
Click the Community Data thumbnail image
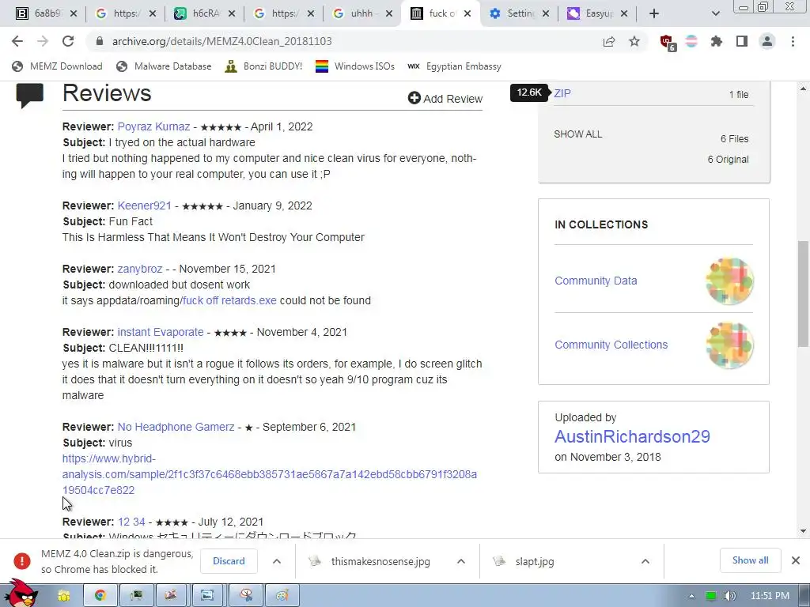729,281
